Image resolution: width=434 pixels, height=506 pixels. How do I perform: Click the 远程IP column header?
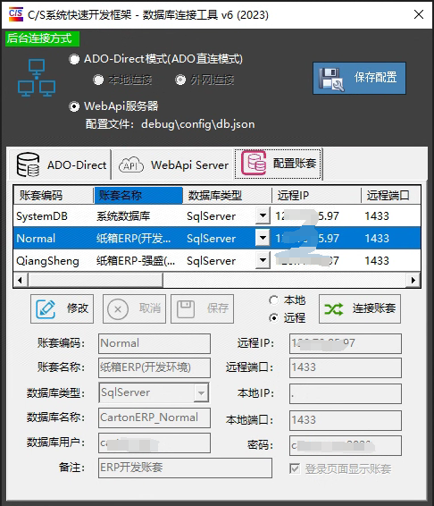317,195
